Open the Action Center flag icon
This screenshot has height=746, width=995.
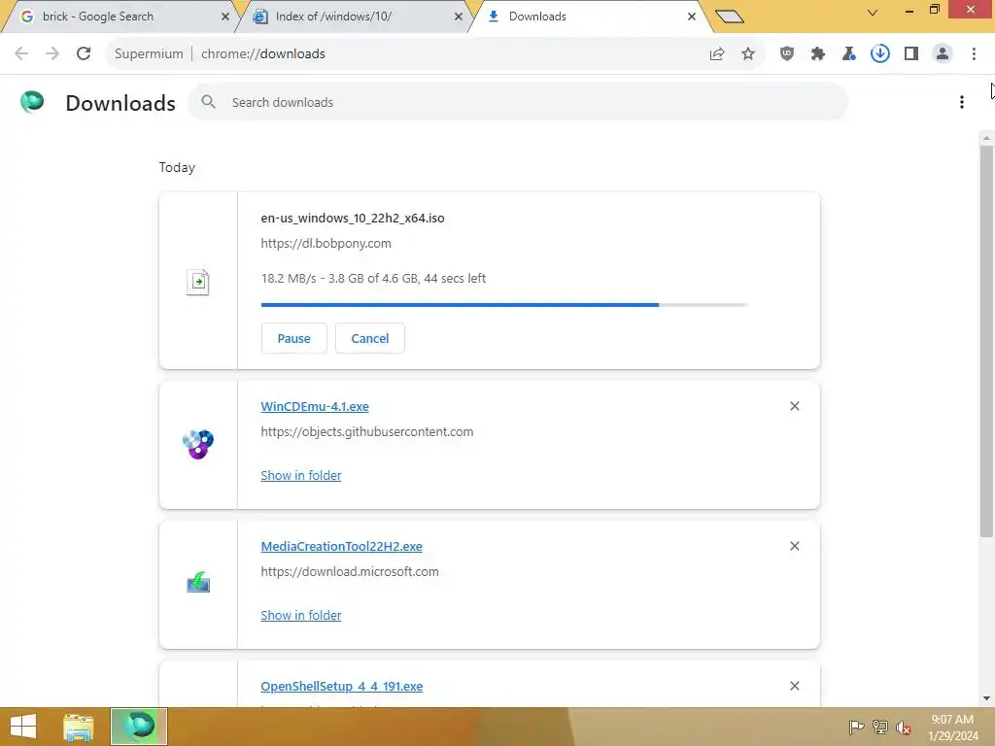tap(856, 728)
